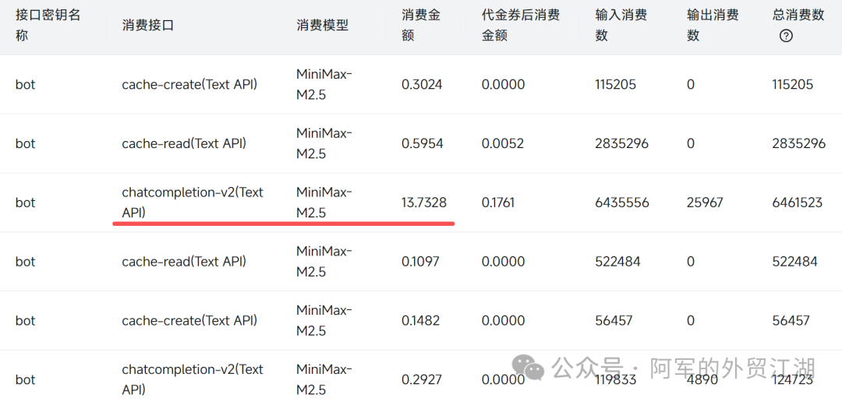Click the 消费模型 column header
Screen dimensions: 842x402
[322, 26]
